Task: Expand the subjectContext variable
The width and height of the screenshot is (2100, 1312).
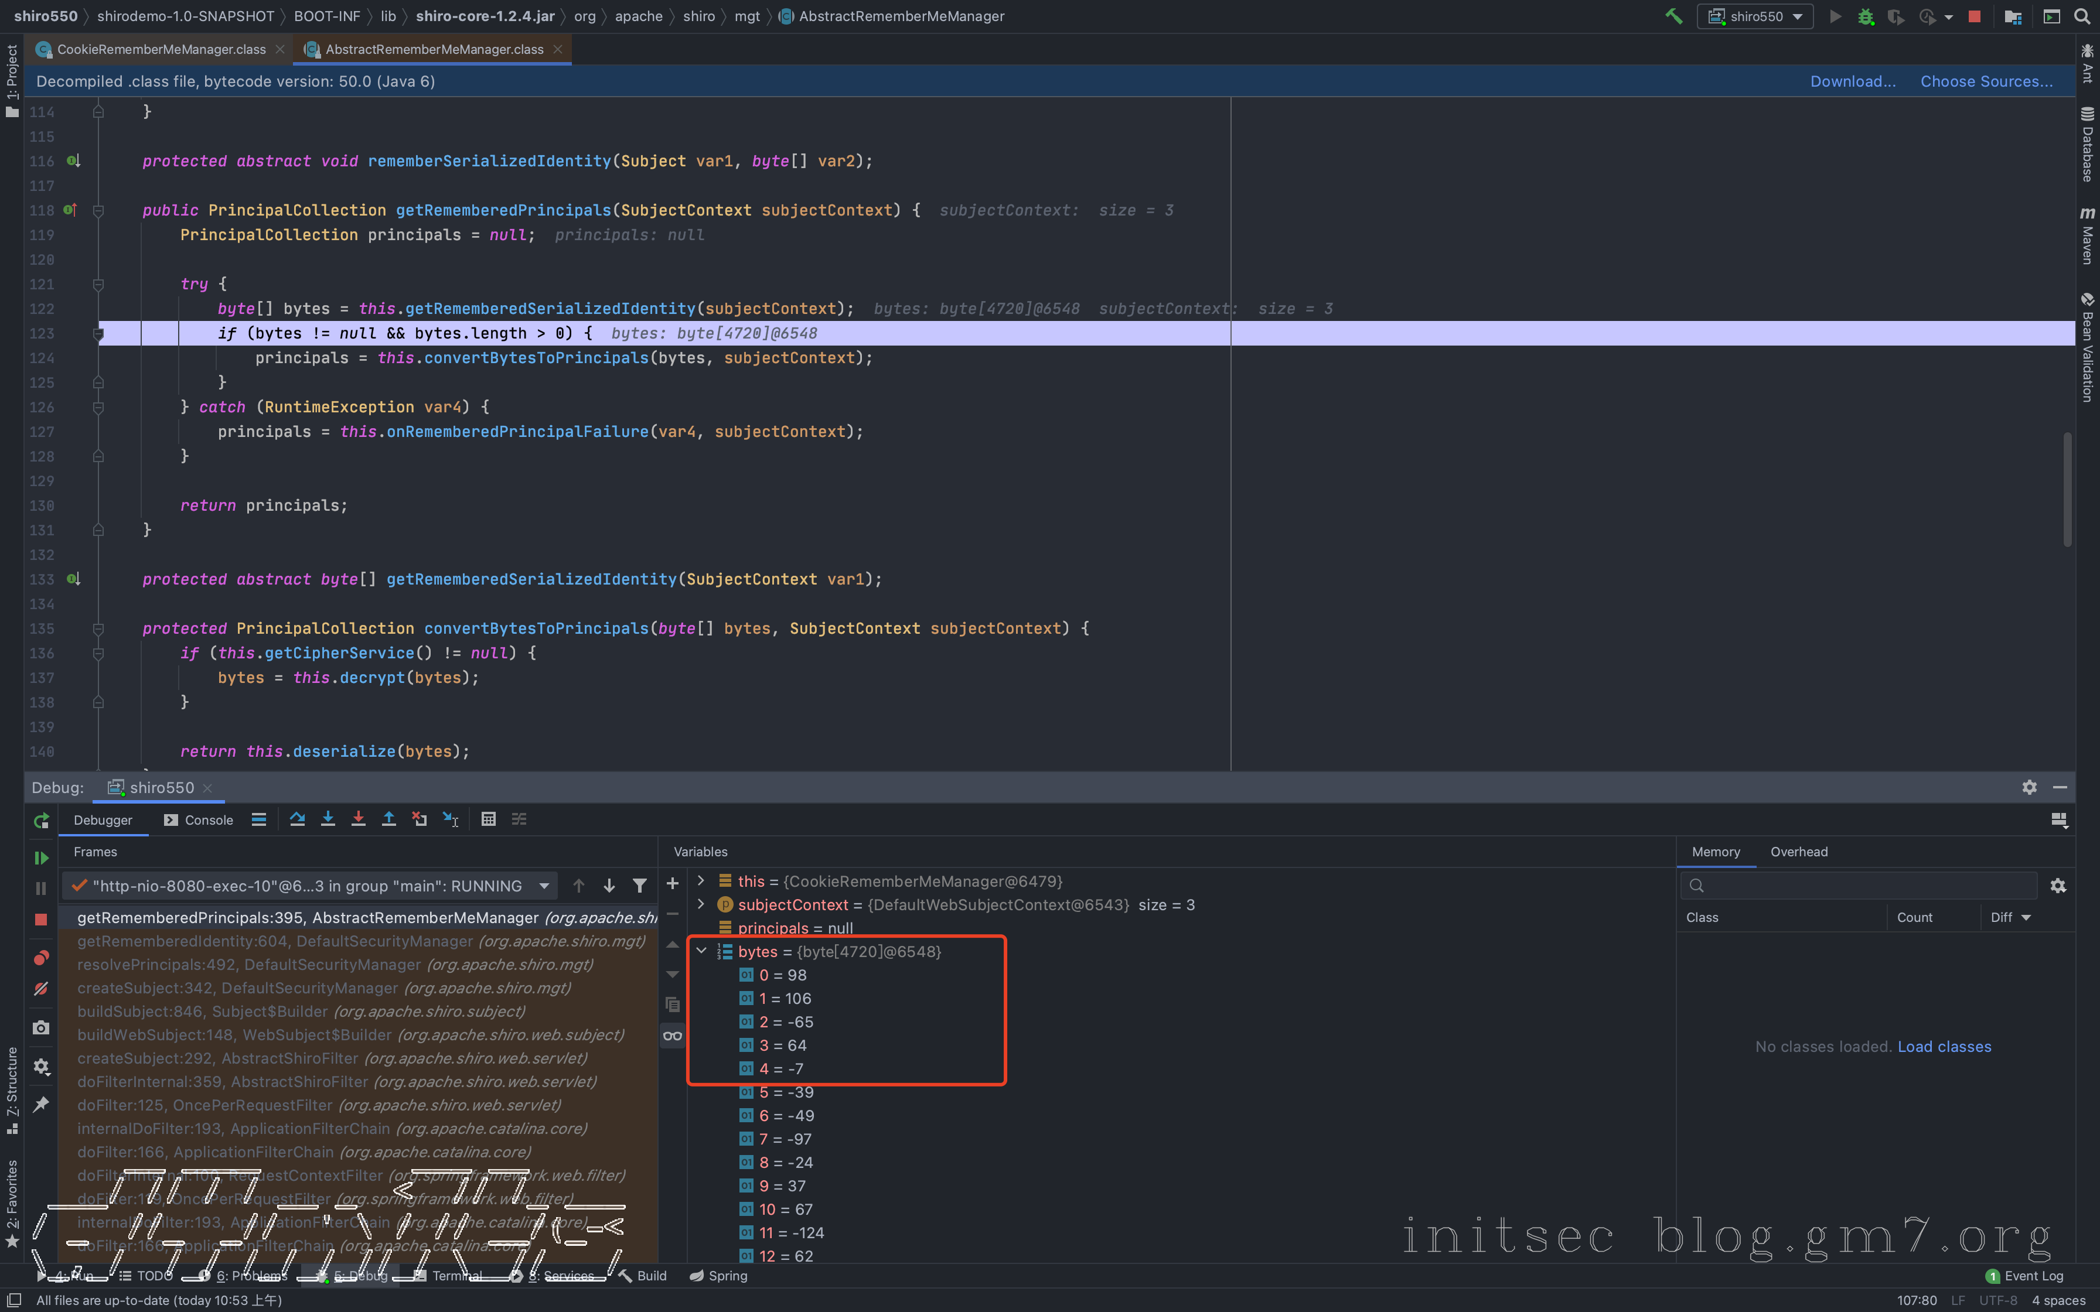Action: tap(701, 904)
